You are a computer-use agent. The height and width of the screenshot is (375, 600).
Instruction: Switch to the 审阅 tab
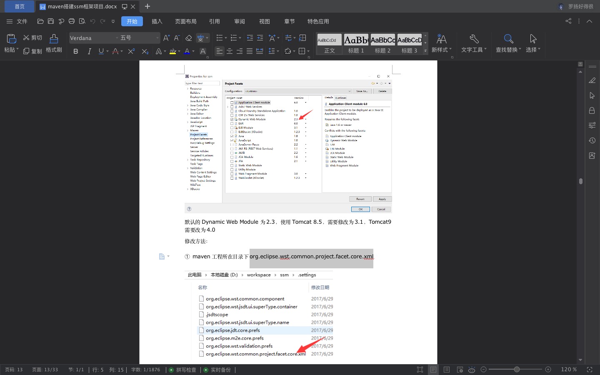click(240, 21)
